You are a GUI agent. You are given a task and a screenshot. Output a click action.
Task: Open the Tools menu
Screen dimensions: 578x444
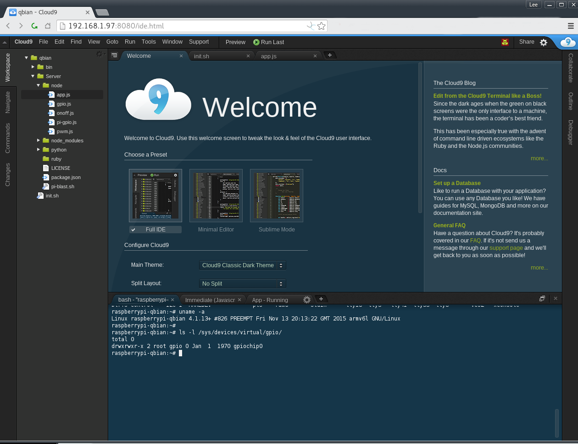tap(149, 42)
